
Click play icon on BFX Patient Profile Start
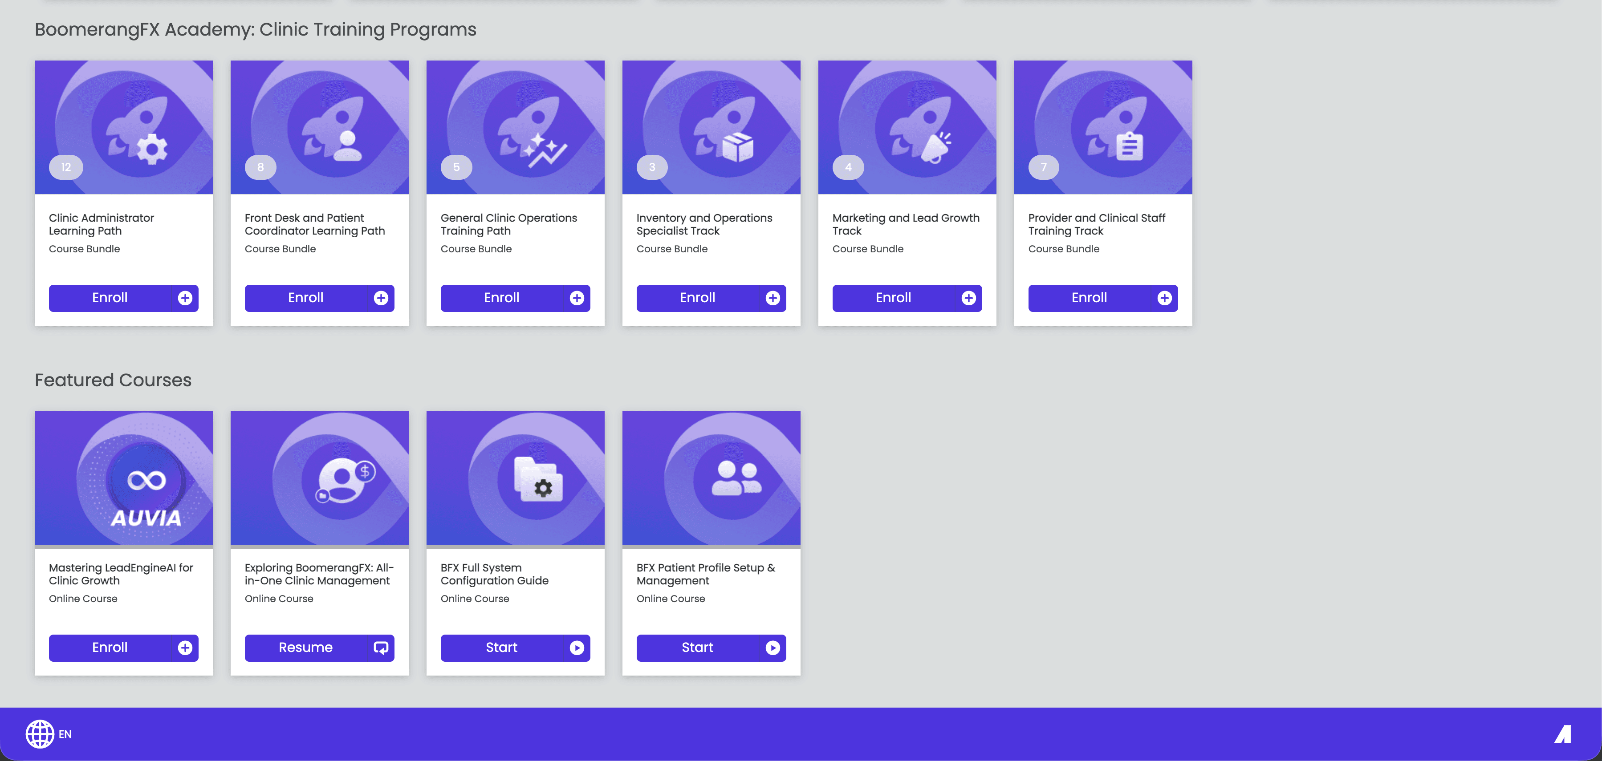pyautogui.click(x=773, y=648)
